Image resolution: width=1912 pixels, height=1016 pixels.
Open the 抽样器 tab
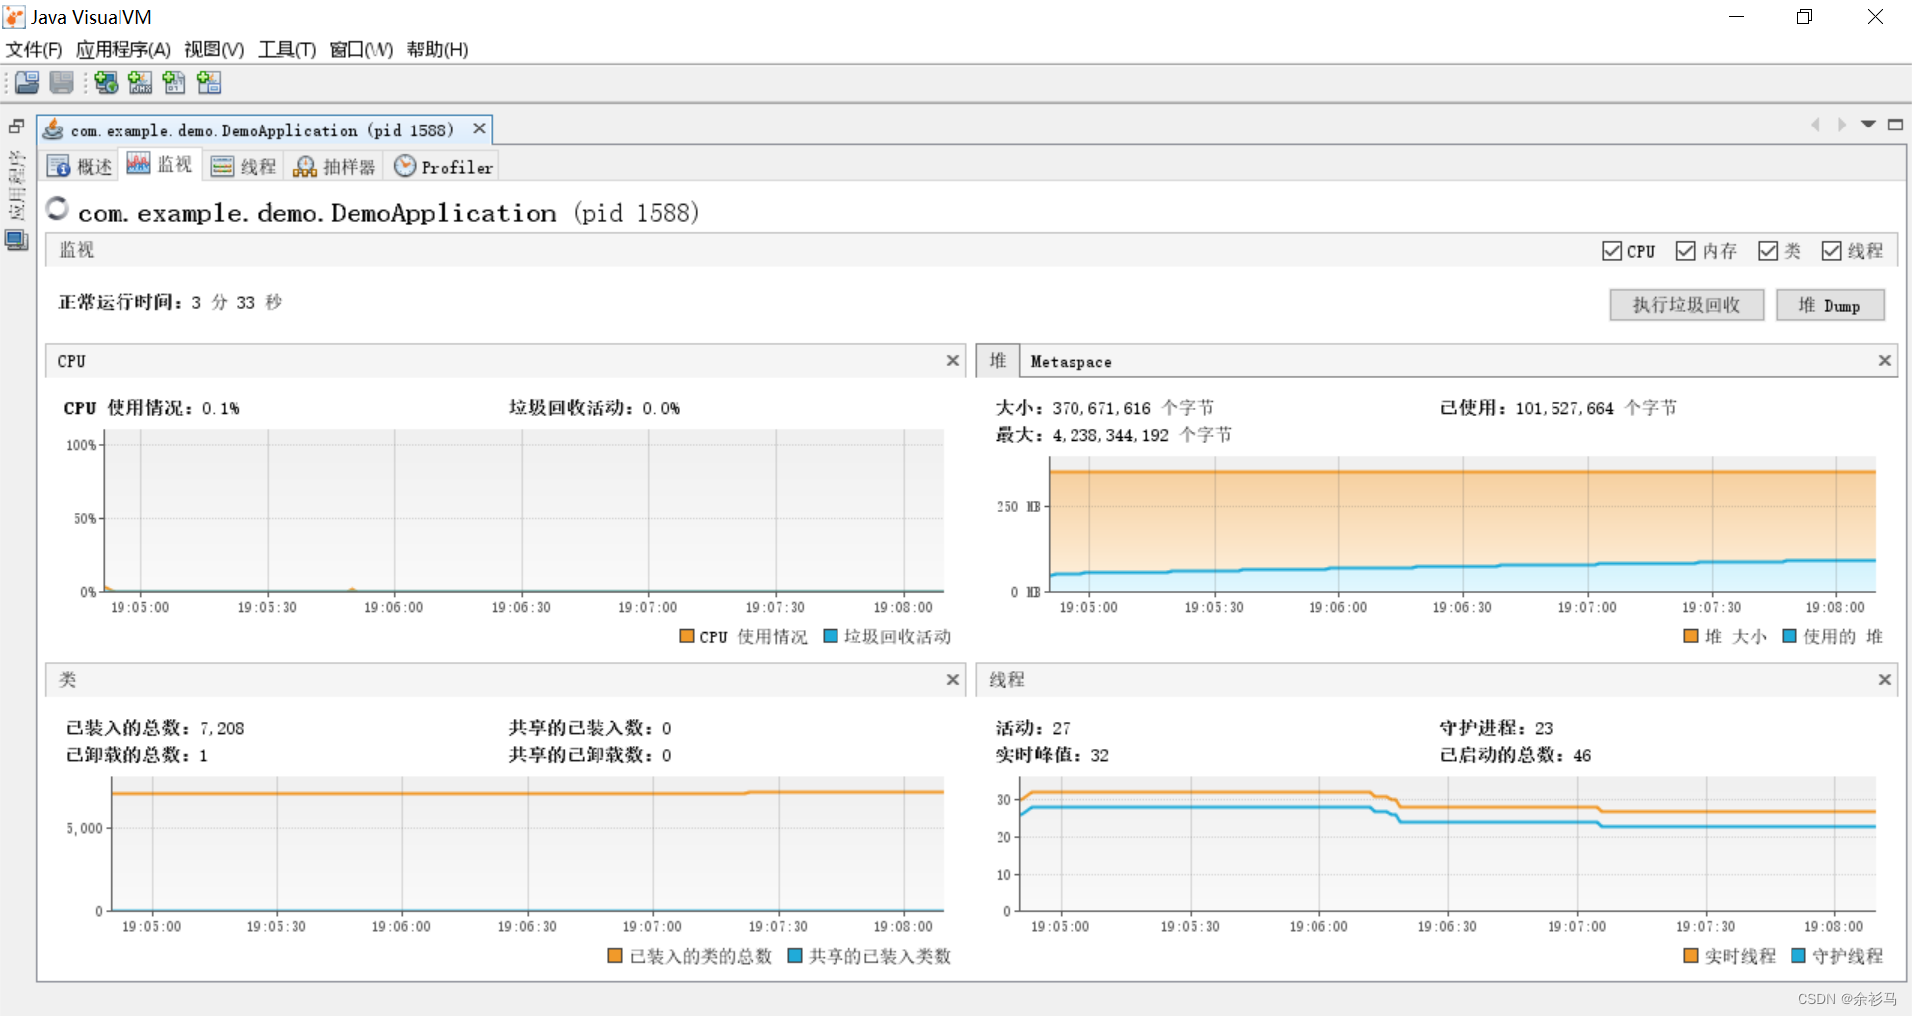coord(335,166)
